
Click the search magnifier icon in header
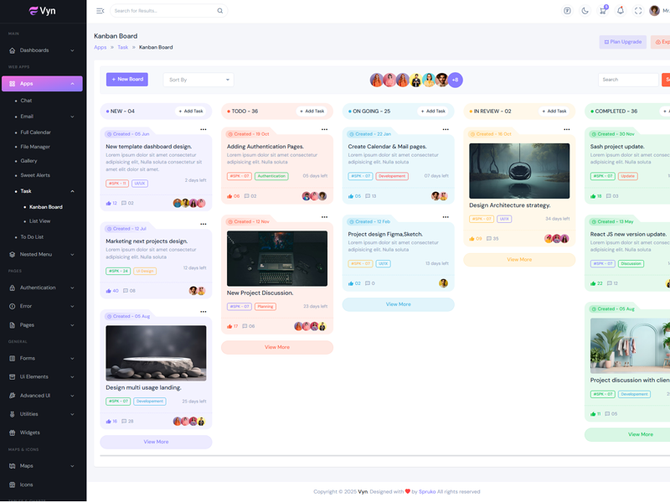[220, 11]
